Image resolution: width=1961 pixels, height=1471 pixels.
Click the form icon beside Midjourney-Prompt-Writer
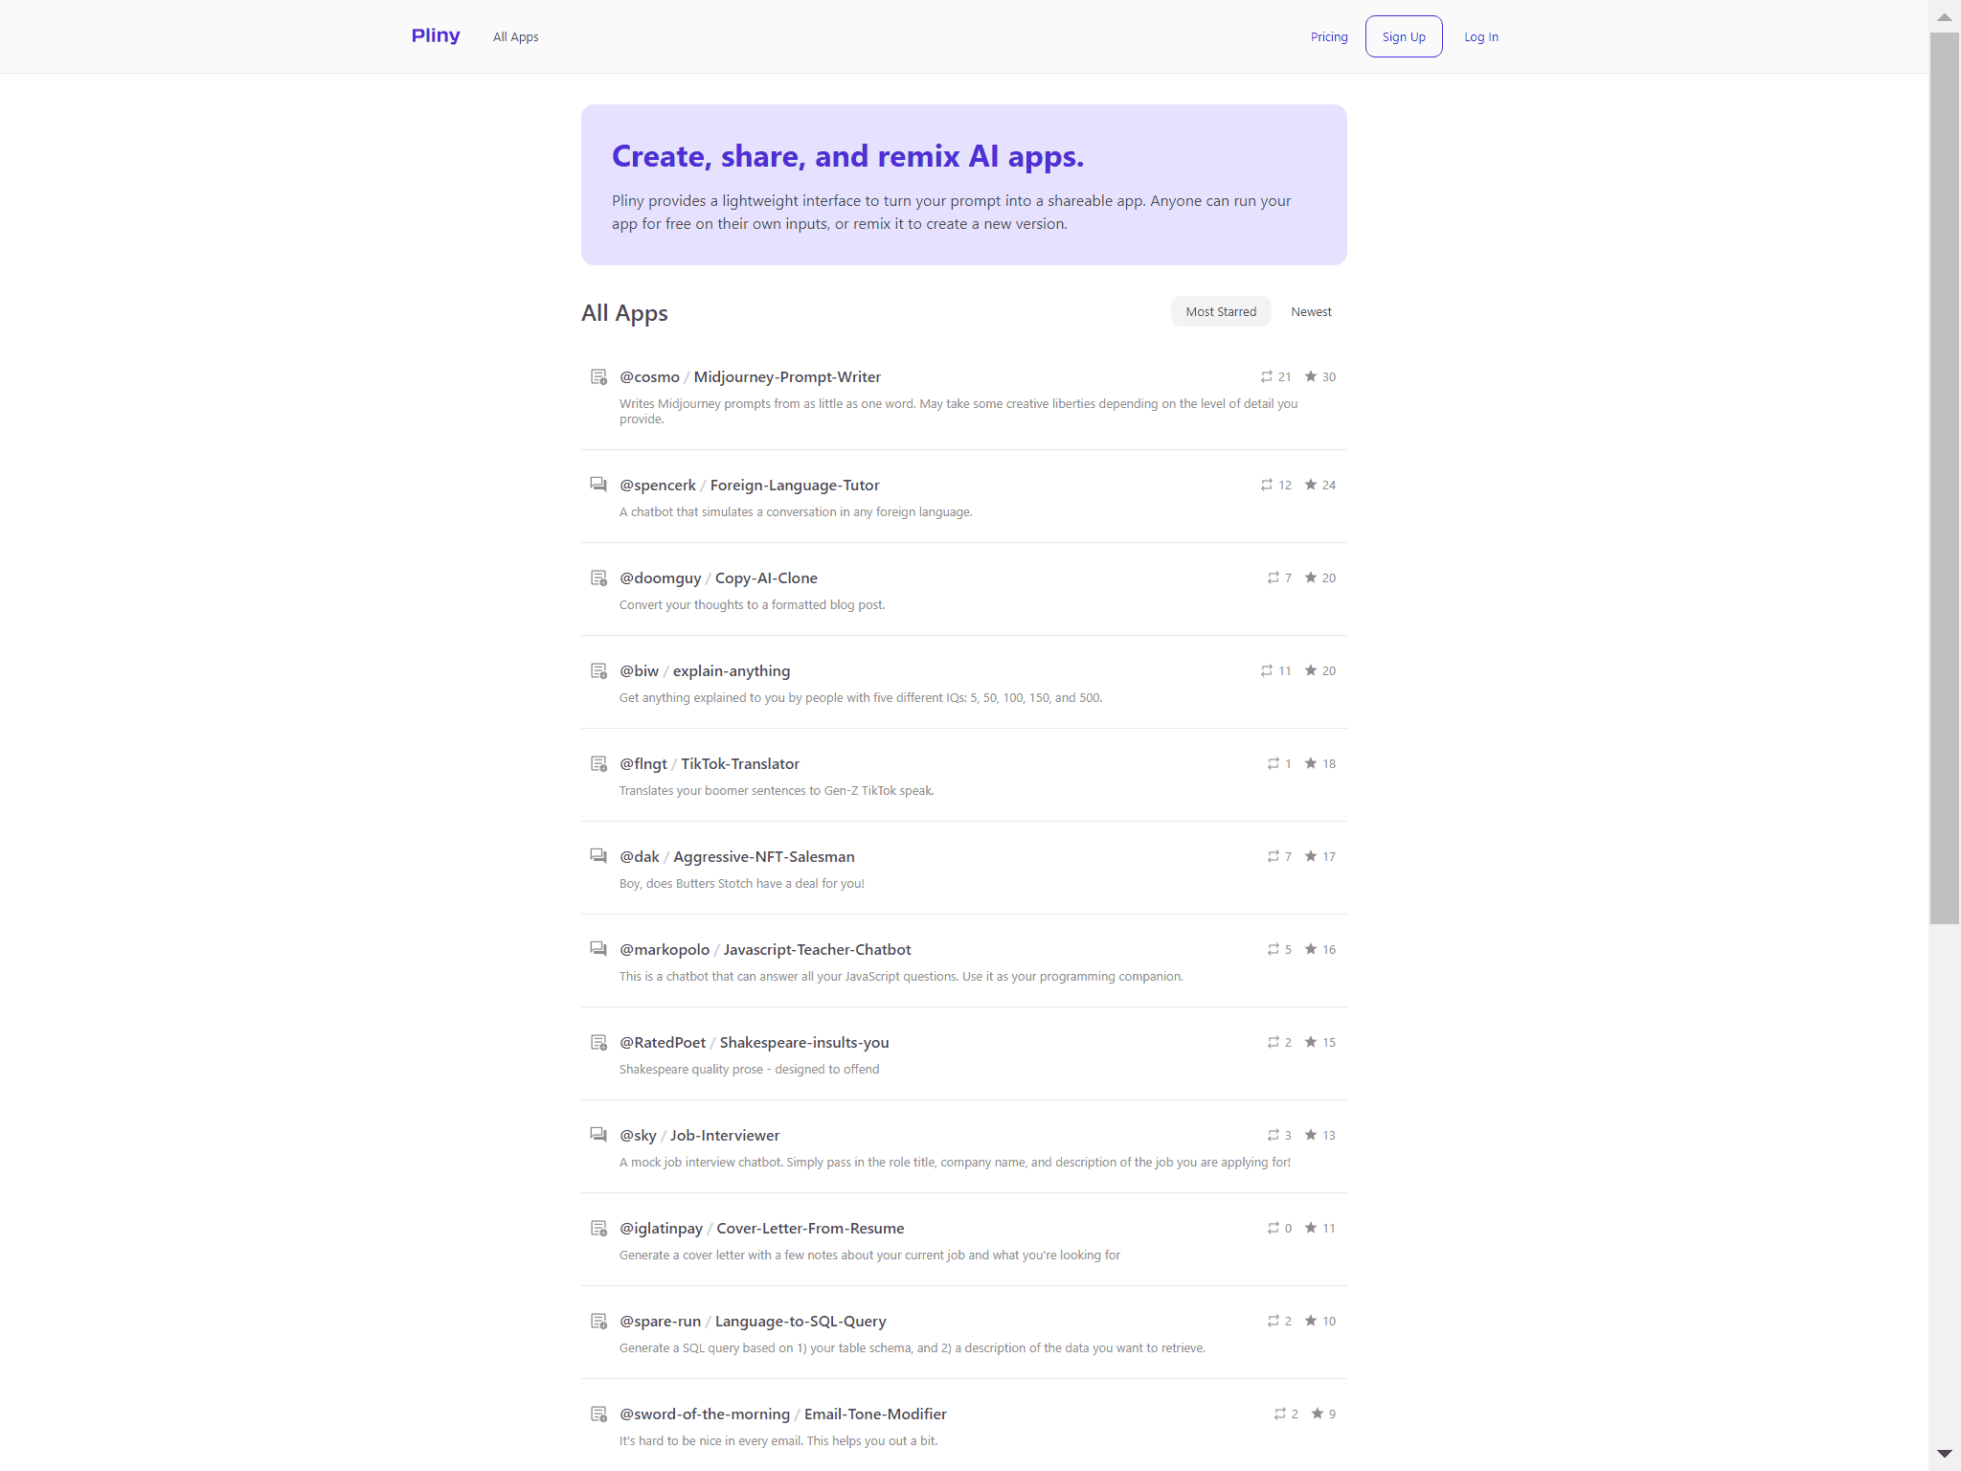pyautogui.click(x=598, y=376)
